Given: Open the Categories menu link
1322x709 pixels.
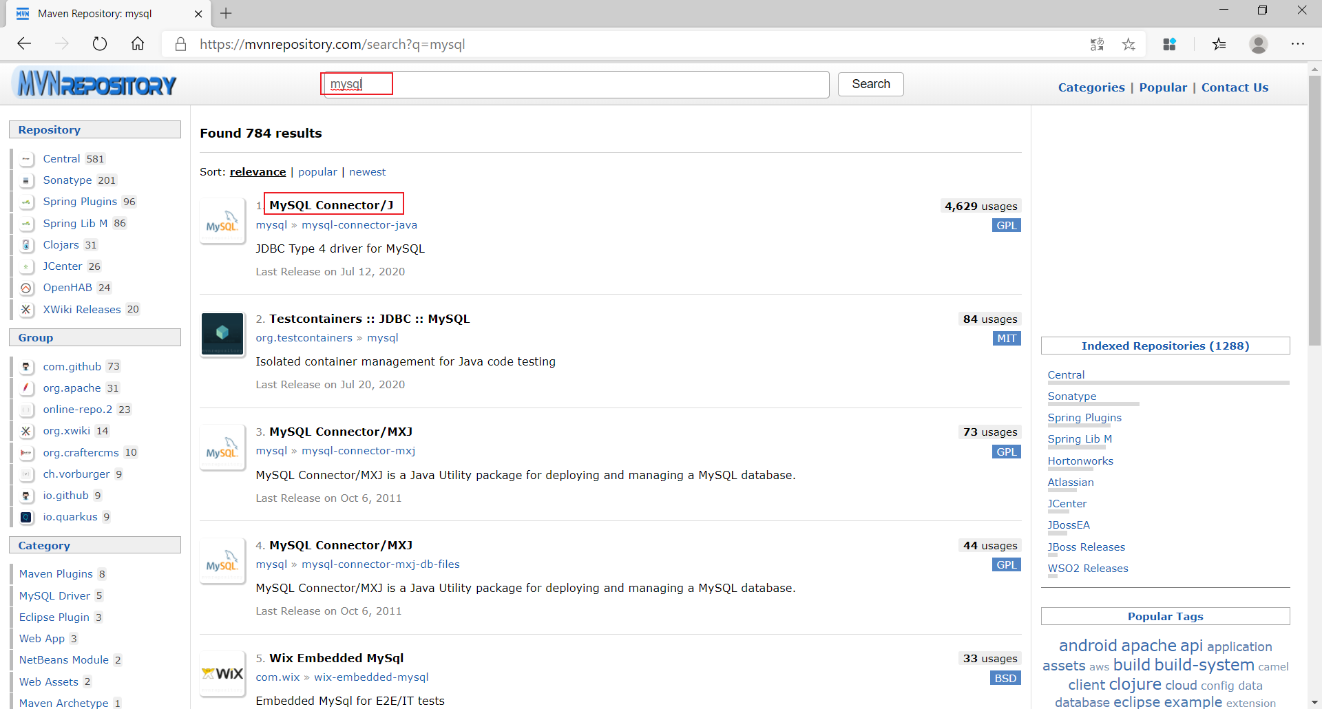Looking at the screenshot, I should 1091,87.
